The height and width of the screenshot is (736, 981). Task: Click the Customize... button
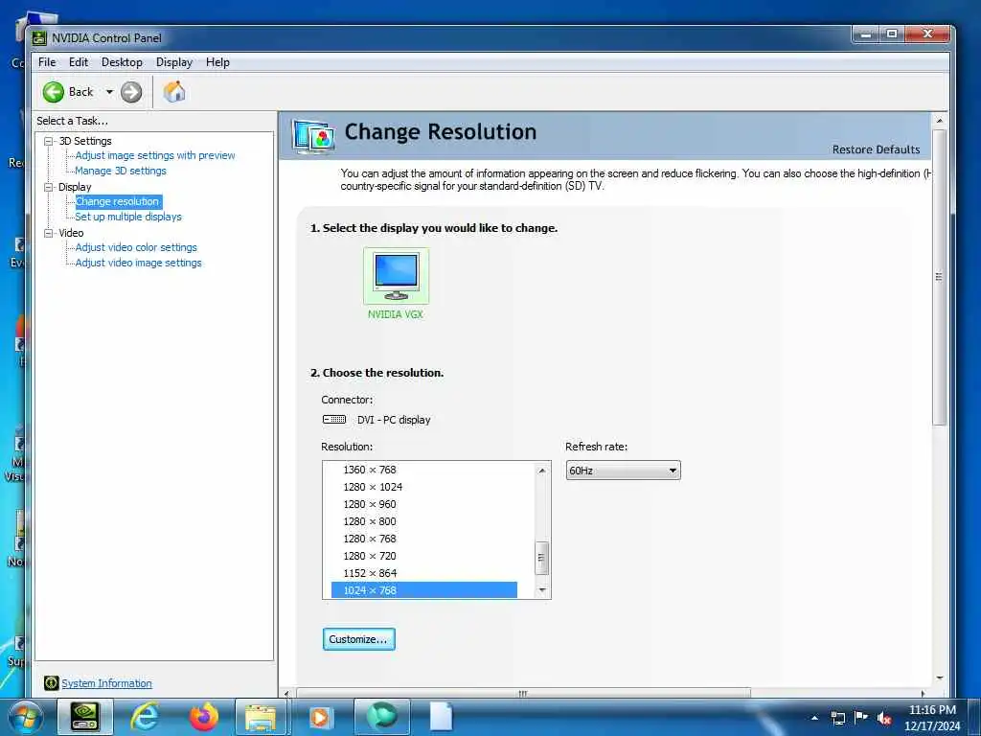tap(359, 639)
